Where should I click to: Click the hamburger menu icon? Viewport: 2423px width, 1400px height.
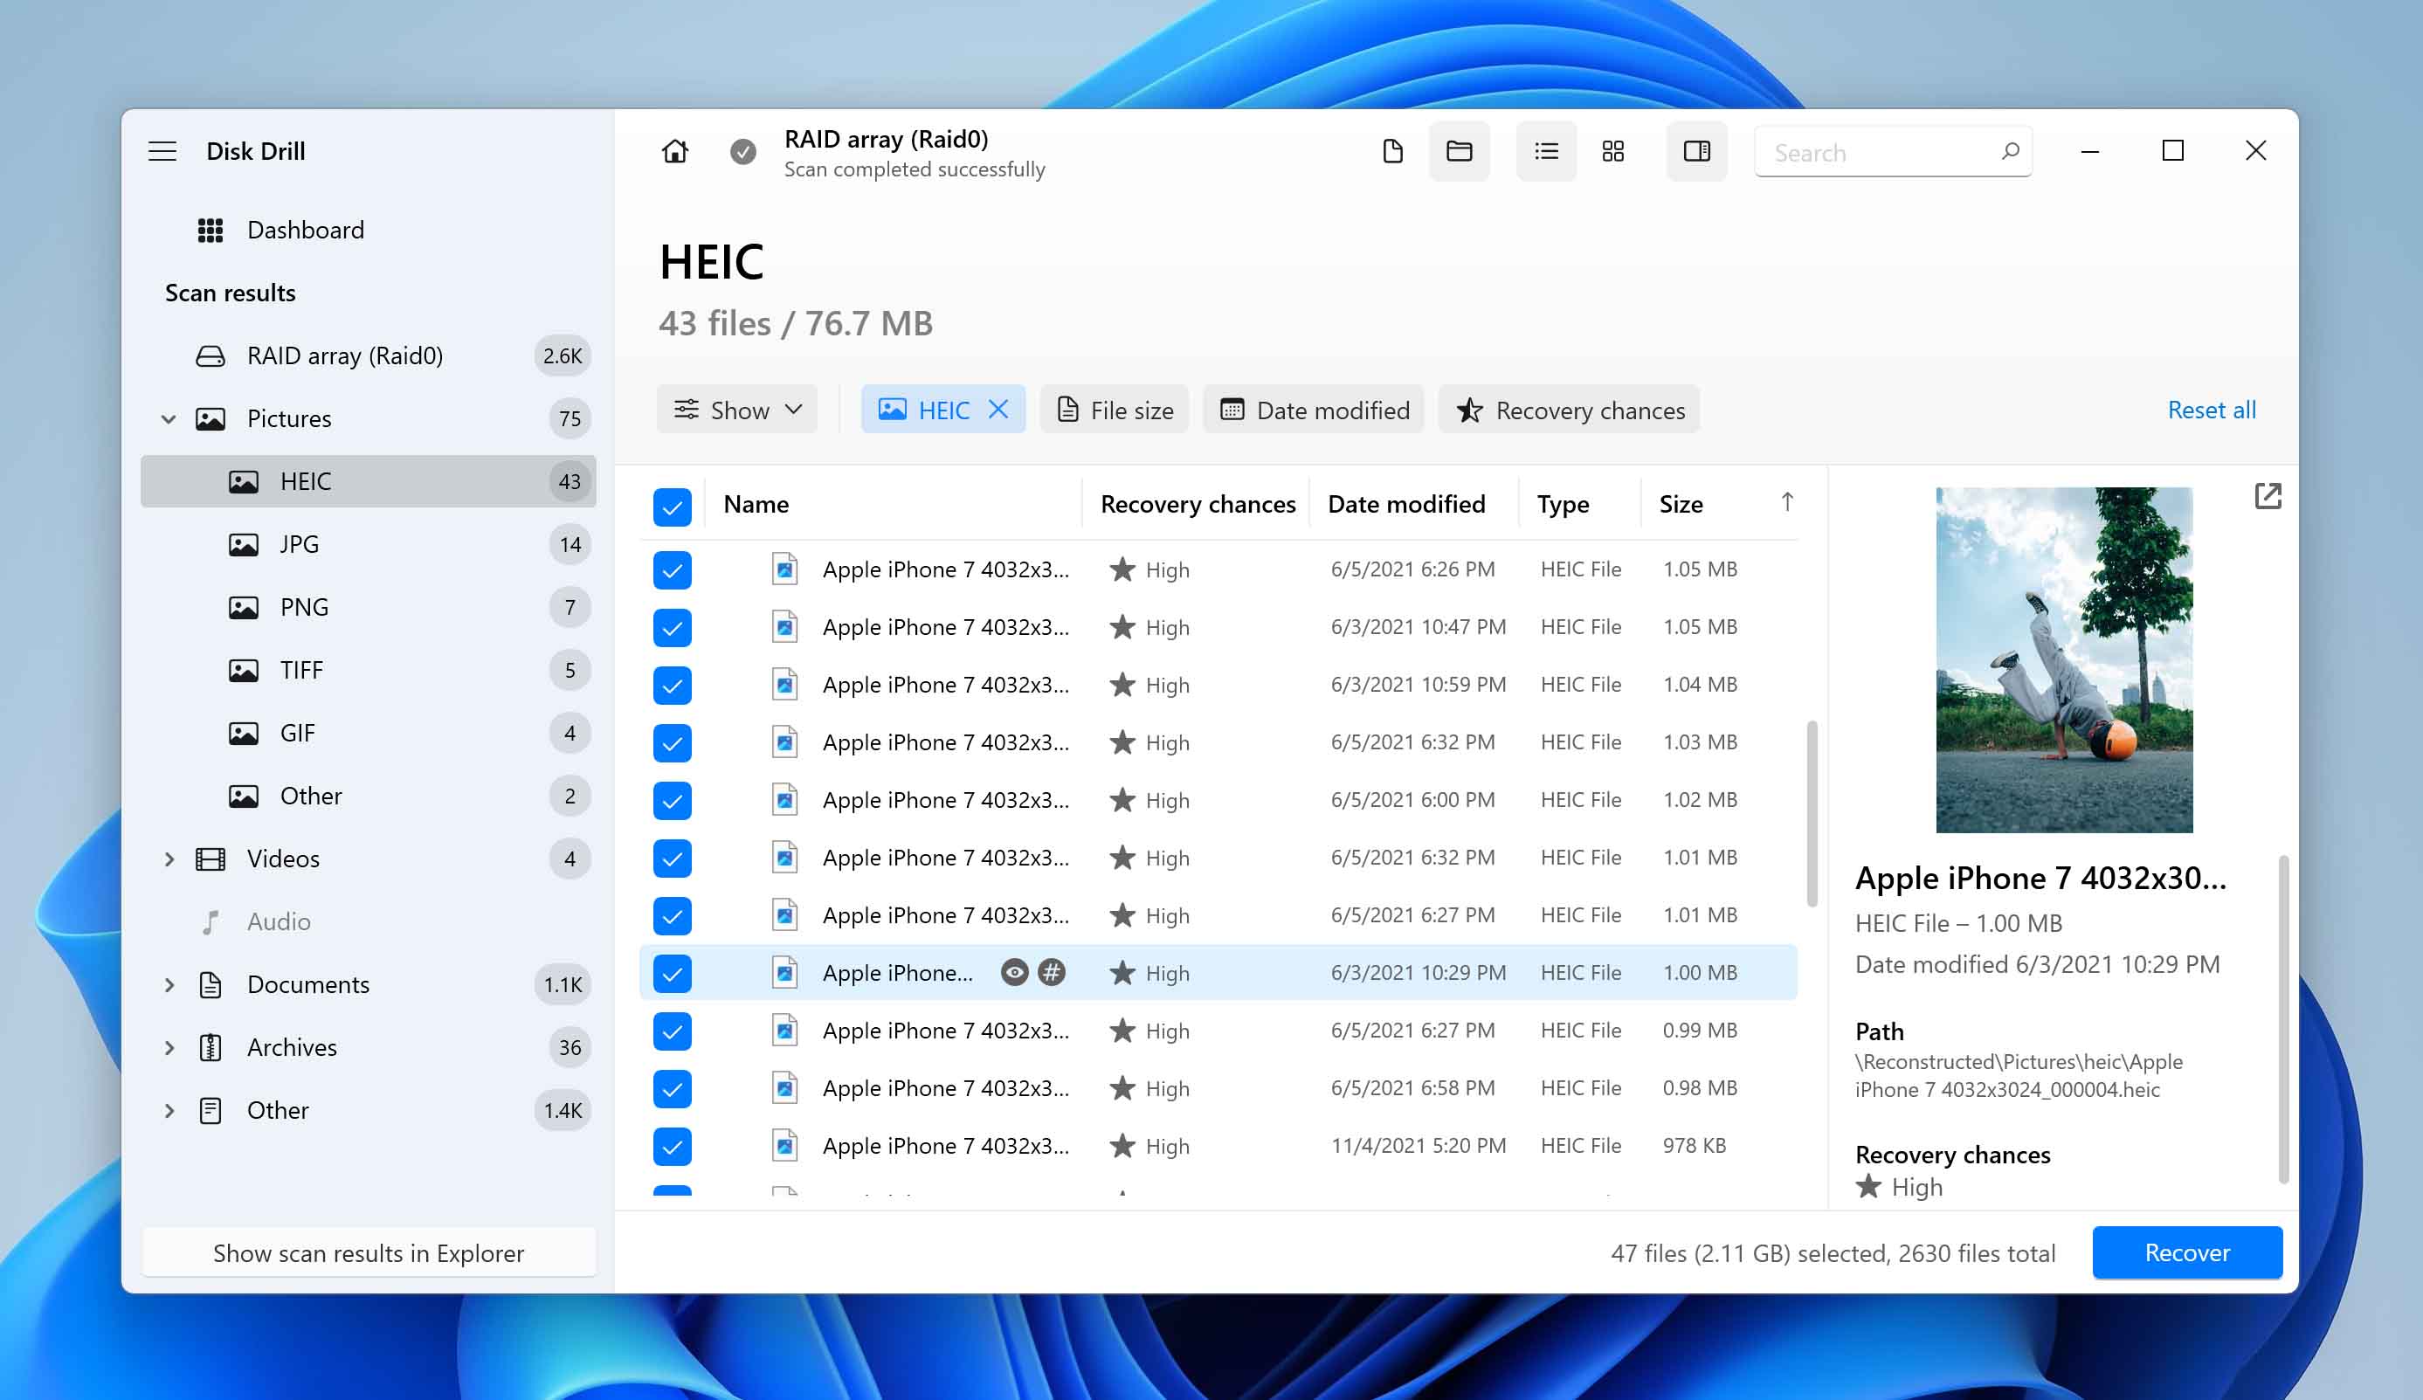pyautogui.click(x=163, y=150)
